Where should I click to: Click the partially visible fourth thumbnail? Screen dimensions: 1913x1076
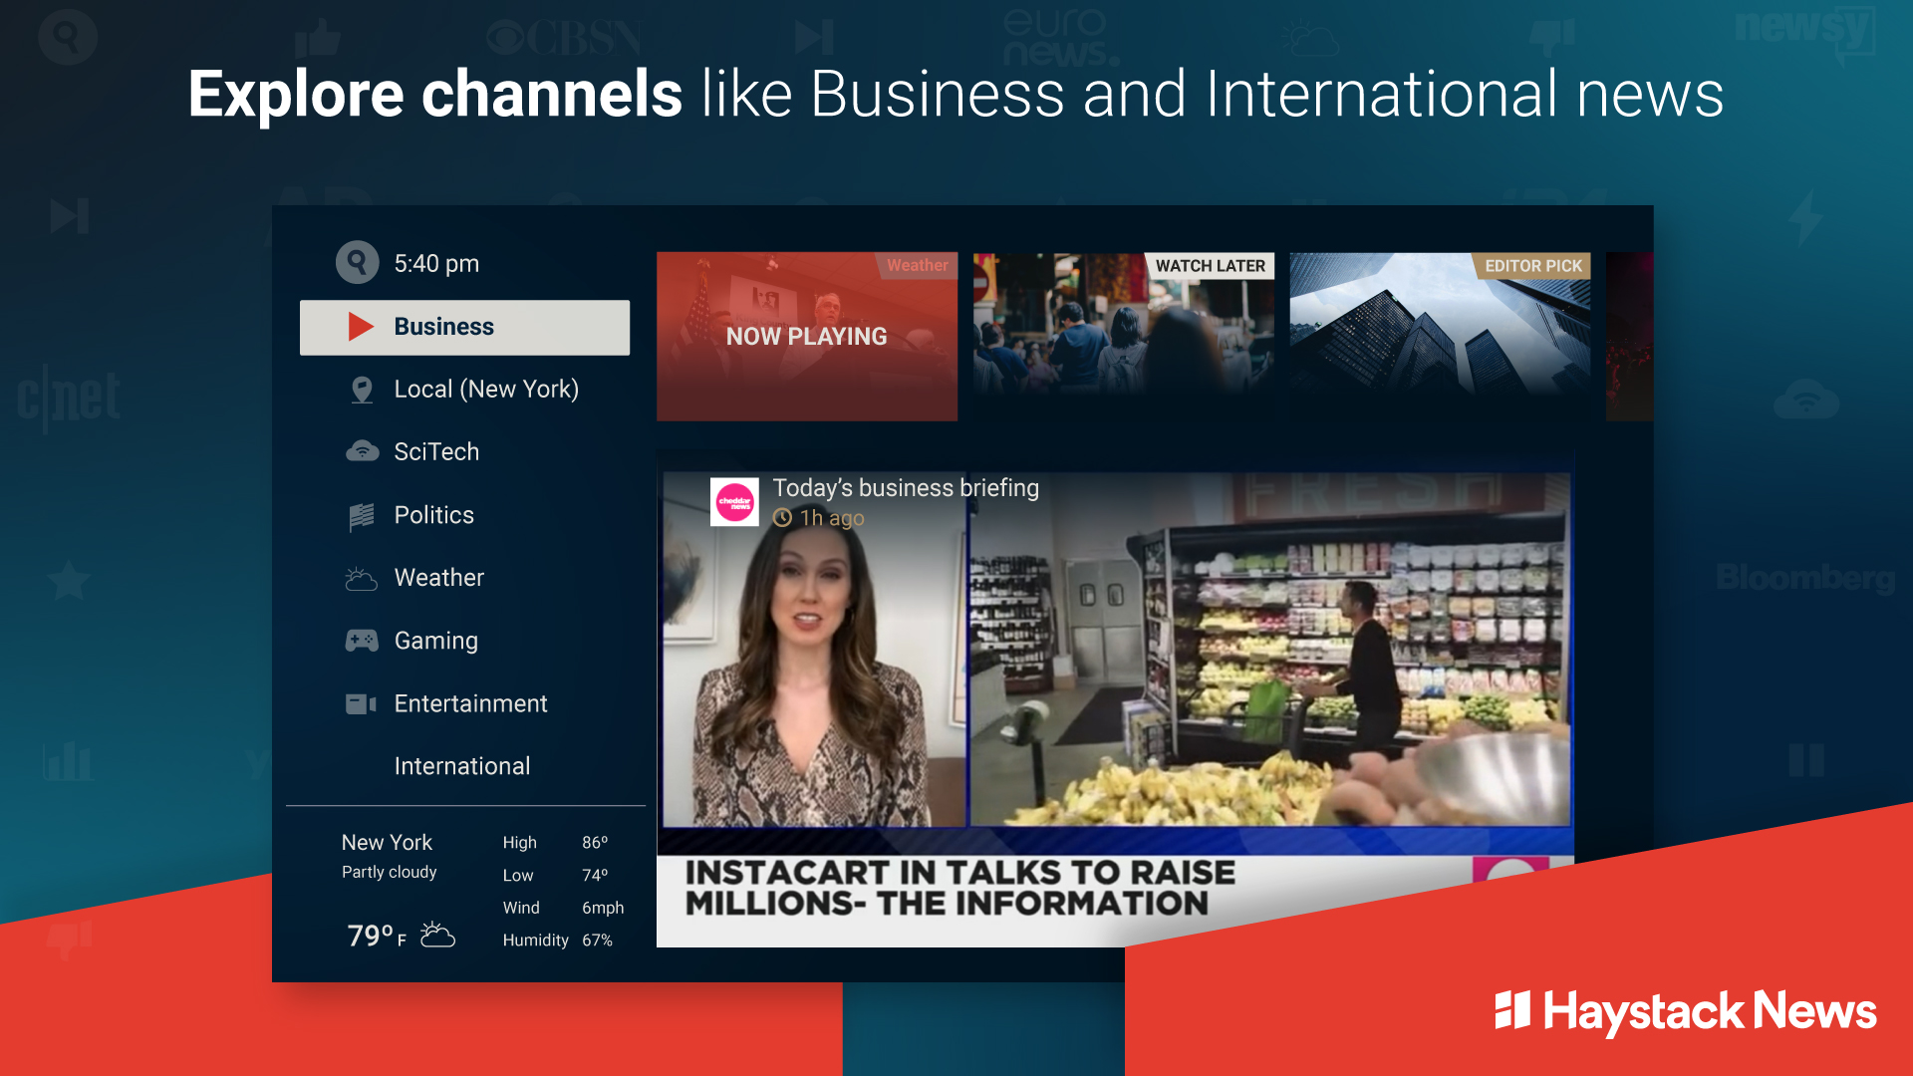point(1629,337)
